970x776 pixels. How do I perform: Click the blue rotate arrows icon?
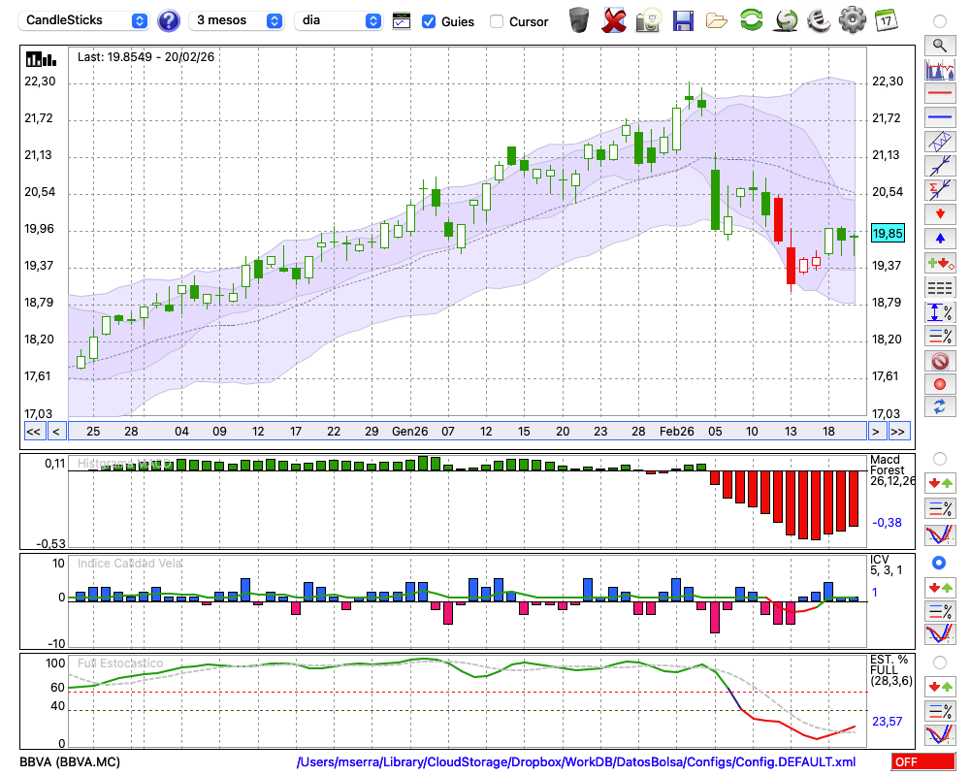tap(940, 406)
